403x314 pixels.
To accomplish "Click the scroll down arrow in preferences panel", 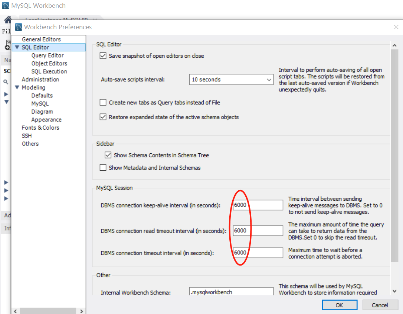I will click(394, 291).
